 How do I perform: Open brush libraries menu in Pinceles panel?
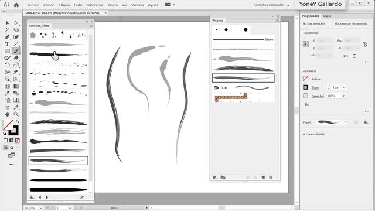tap(215, 177)
